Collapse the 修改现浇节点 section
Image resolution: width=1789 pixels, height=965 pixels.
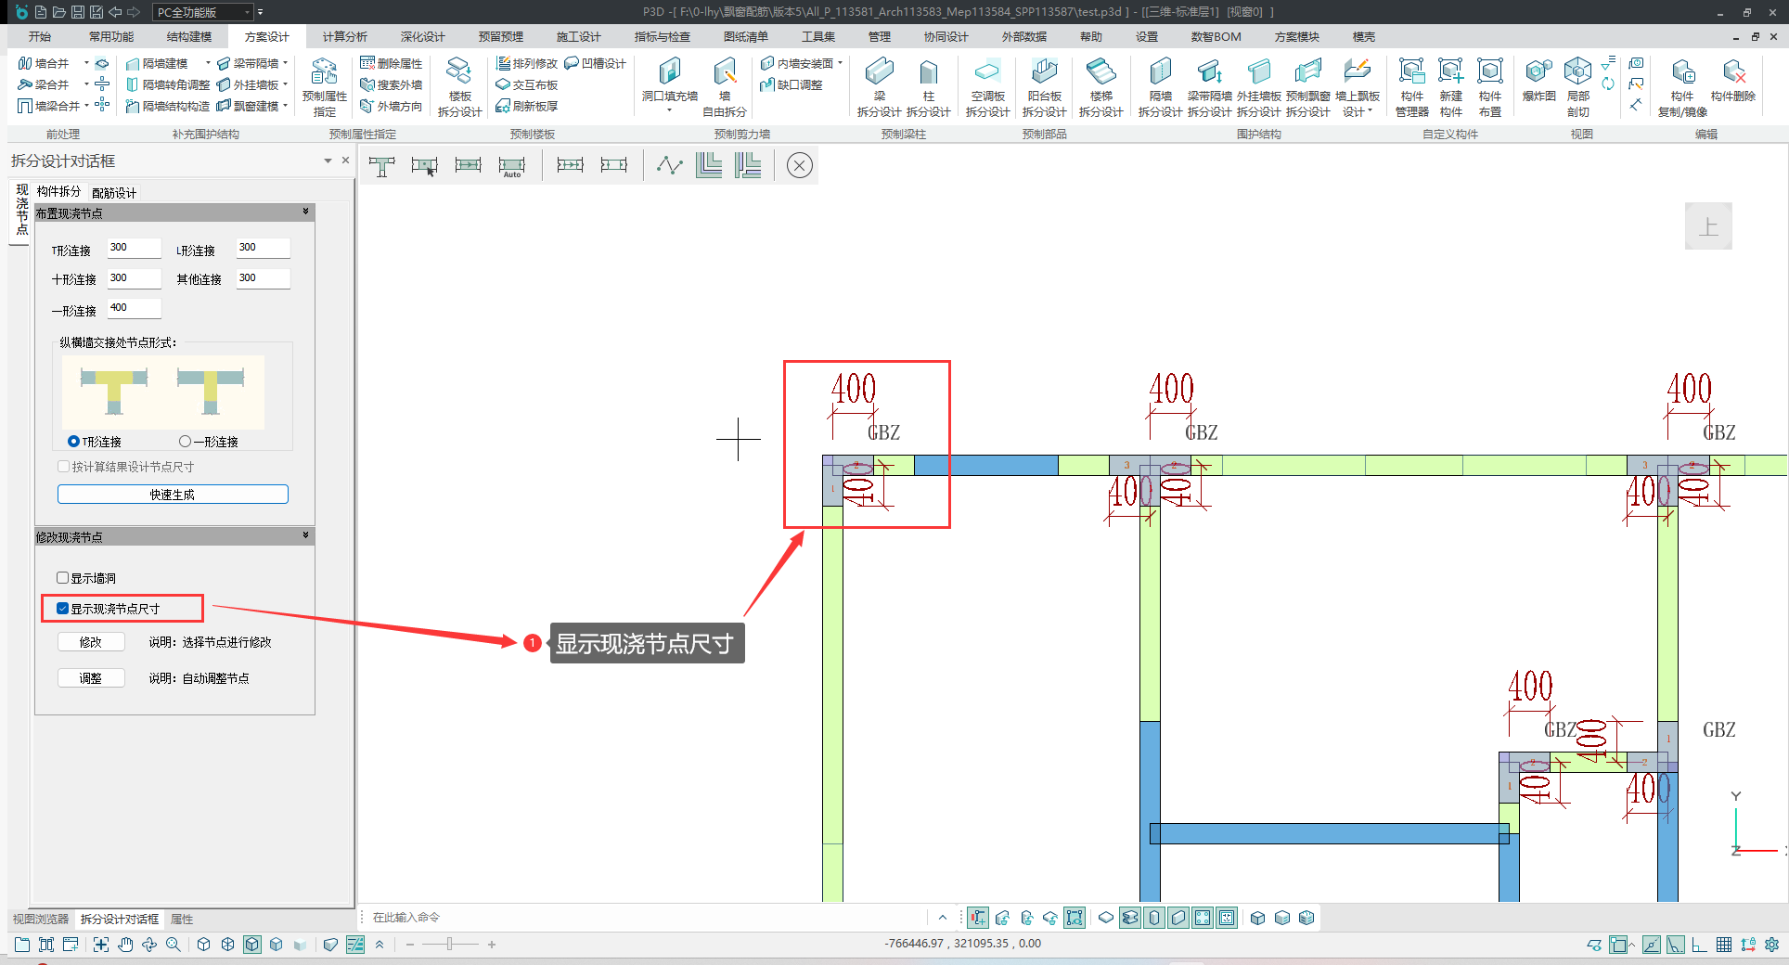(x=305, y=536)
